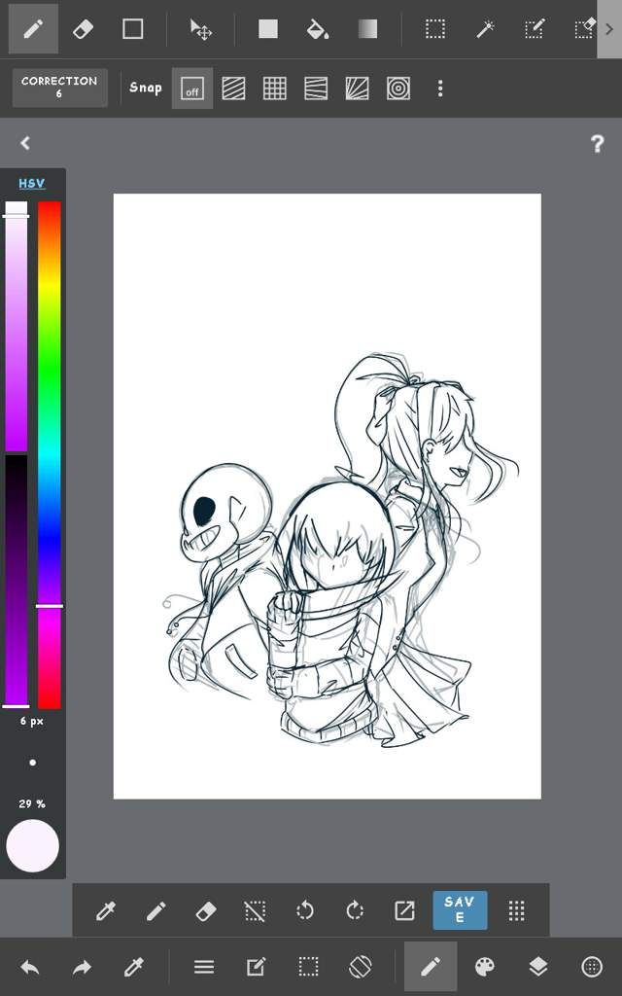
Task: Enable radial lines snap
Action: 358,89
